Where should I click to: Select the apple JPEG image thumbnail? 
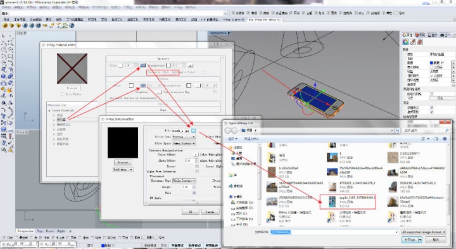(332, 201)
